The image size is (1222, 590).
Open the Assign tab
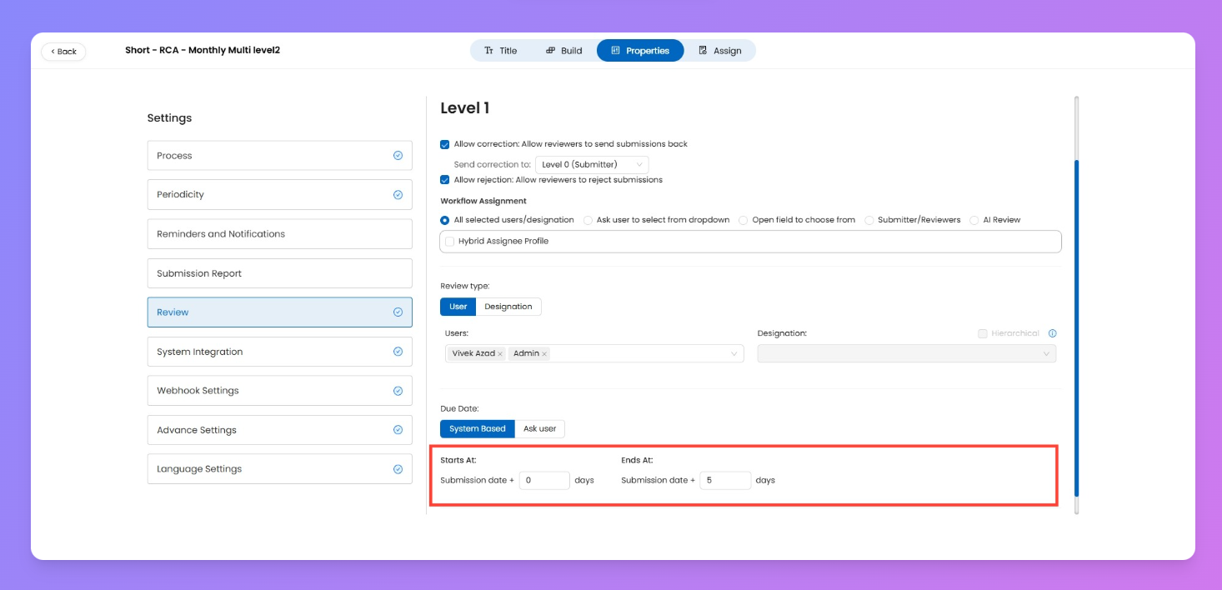click(720, 51)
